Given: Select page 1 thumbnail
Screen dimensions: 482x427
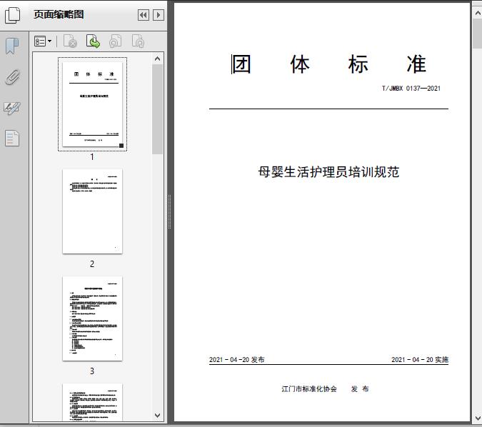Looking at the screenshot, I should 92,104.
